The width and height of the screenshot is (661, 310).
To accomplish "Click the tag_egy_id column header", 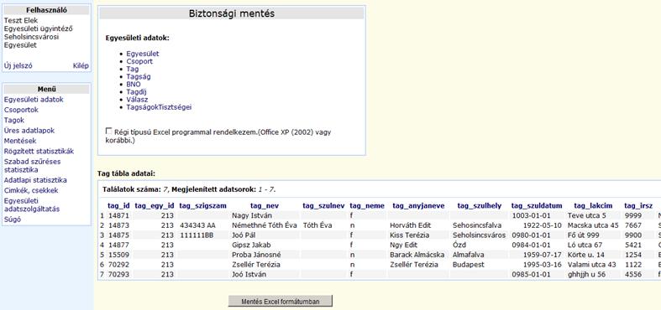I will tap(155, 205).
